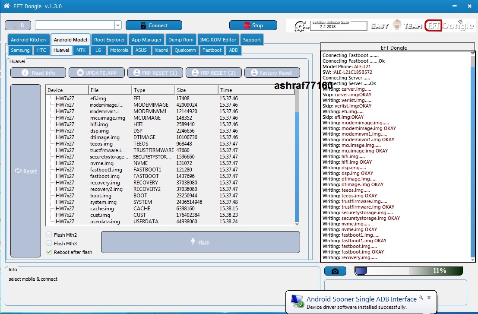
Task: Sort by the Type column header
Action: (153, 90)
